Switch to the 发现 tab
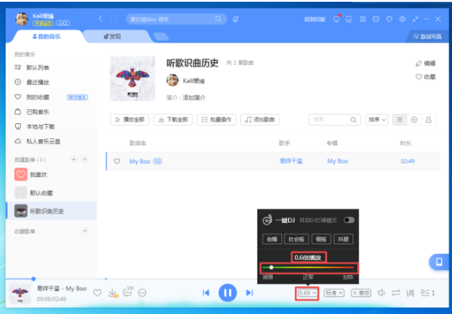 [x=112, y=36]
